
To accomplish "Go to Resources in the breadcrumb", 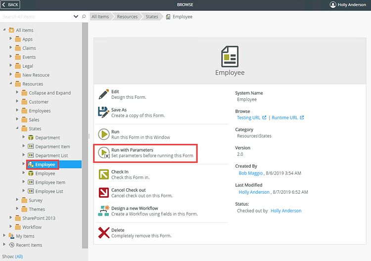I will click(127, 17).
